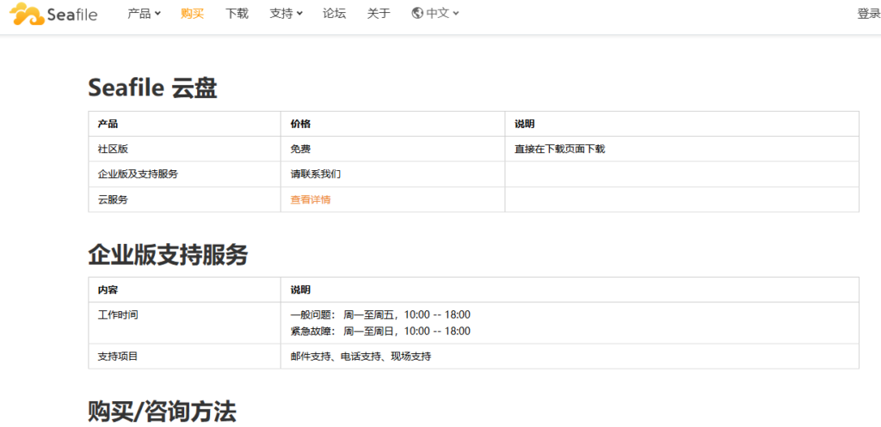Click the 登录 link

[869, 14]
